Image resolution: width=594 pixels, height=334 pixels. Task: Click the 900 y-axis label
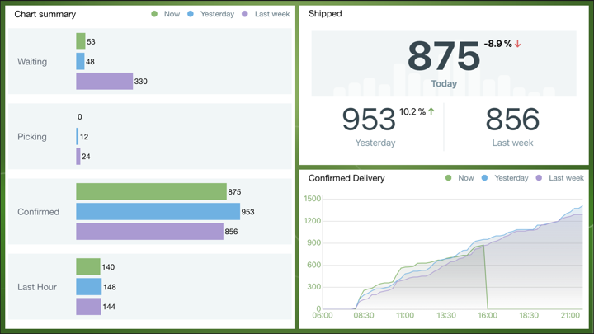[314, 242]
